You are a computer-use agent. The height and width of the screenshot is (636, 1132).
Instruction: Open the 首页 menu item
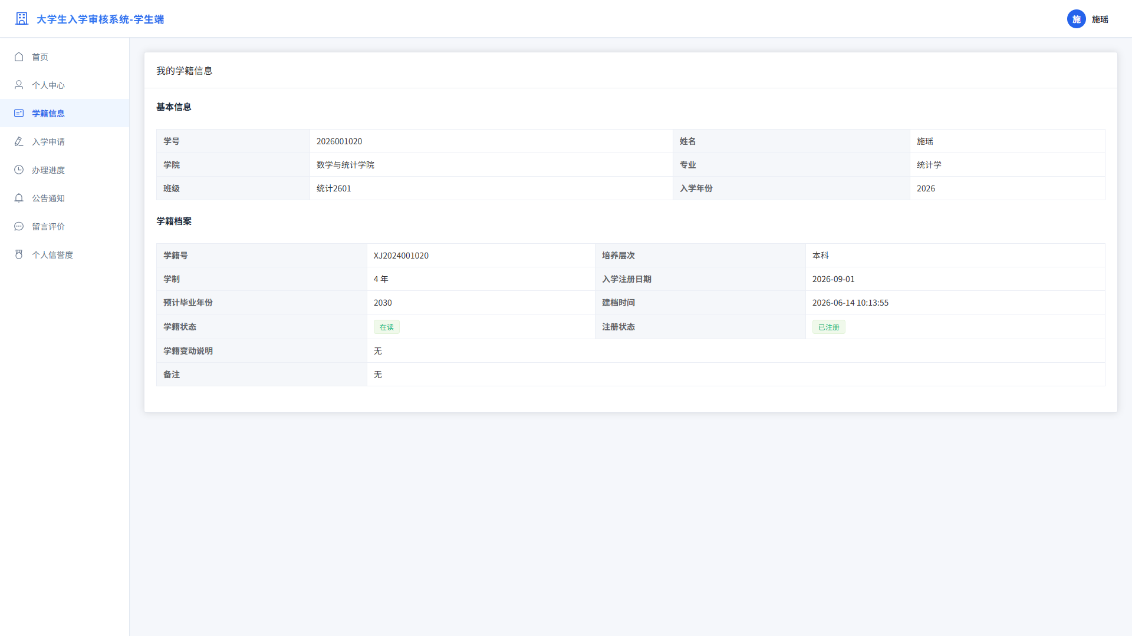65,57
